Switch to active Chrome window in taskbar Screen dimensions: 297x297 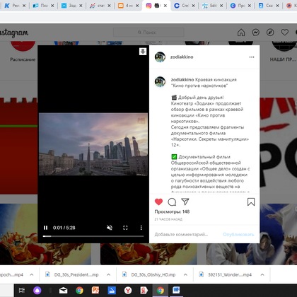160,291
